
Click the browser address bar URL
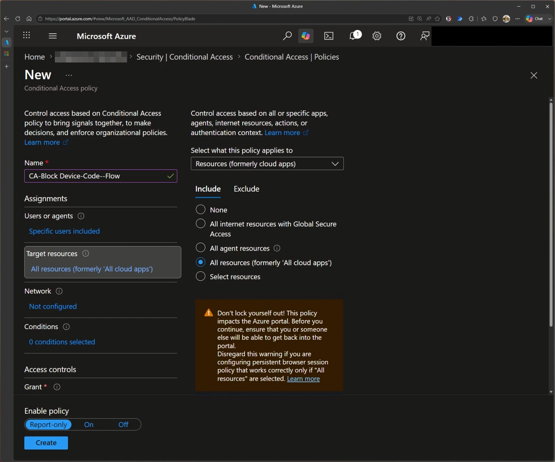120,19
